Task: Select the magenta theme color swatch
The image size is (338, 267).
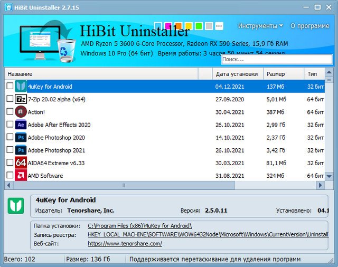Action: coord(168,26)
